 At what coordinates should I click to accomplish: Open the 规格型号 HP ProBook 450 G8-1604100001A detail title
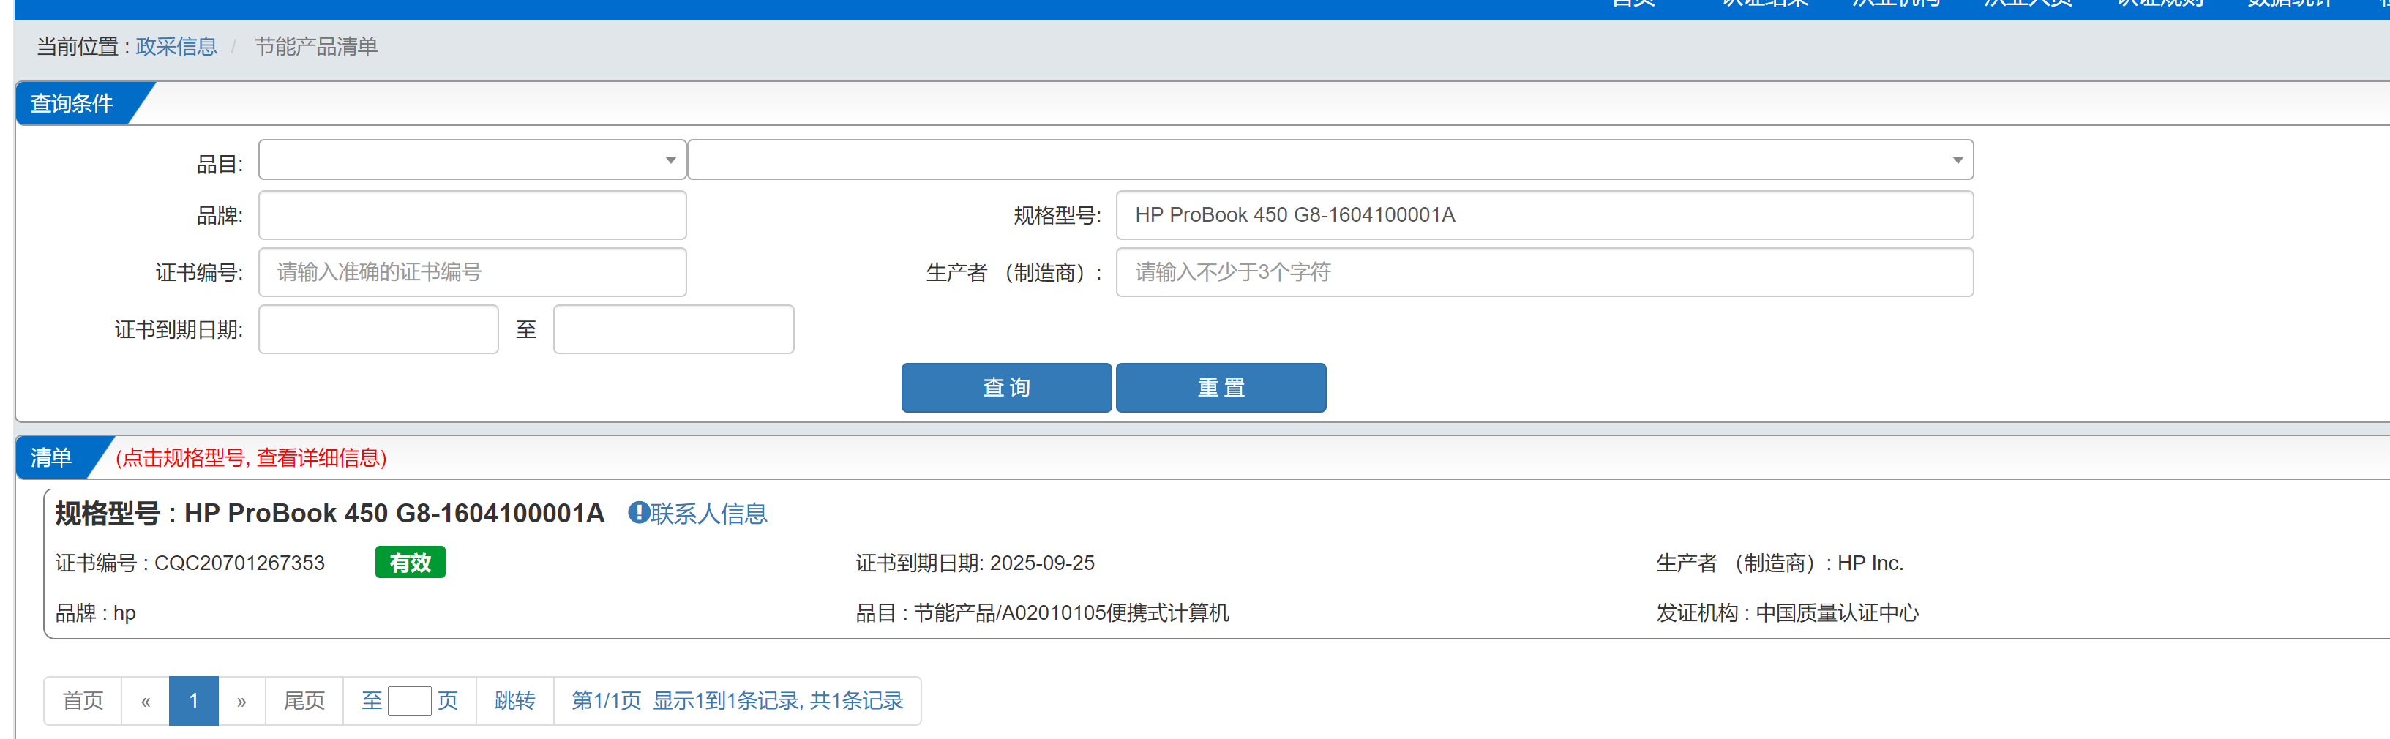point(329,513)
